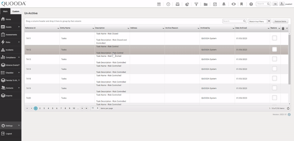The width and height of the screenshot is (294, 141).
Task: Tick the Restore checkbox for TA18
Action: tap(275, 78)
